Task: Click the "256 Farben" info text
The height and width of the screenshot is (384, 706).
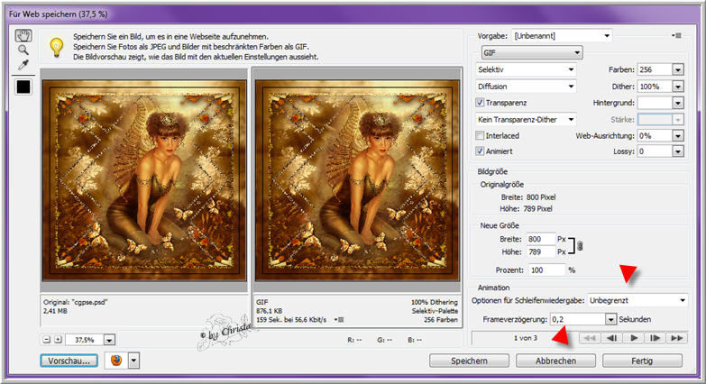Action: pyautogui.click(x=441, y=320)
